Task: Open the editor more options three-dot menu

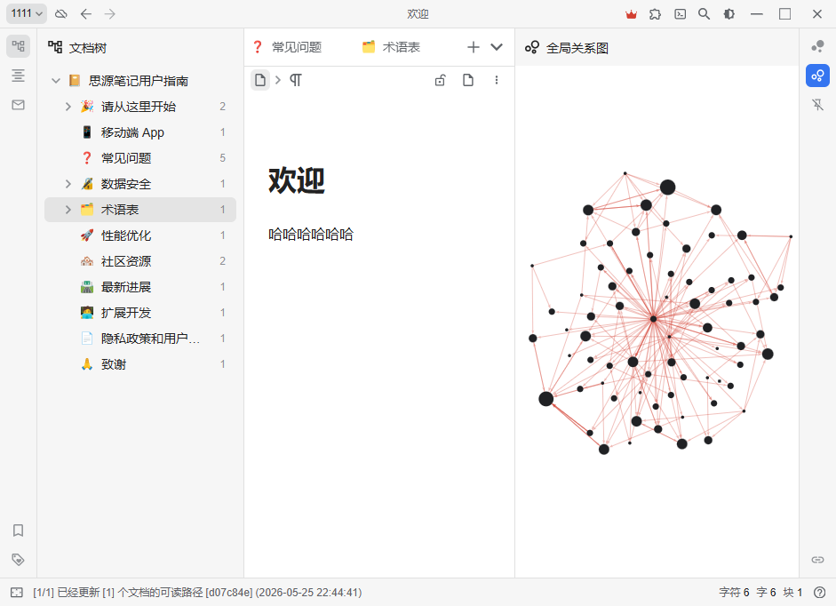Action: (x=497, y=80)
